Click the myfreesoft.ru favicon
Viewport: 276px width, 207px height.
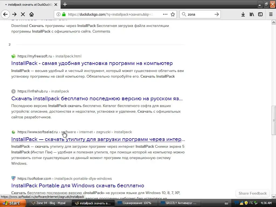point(13,56)
